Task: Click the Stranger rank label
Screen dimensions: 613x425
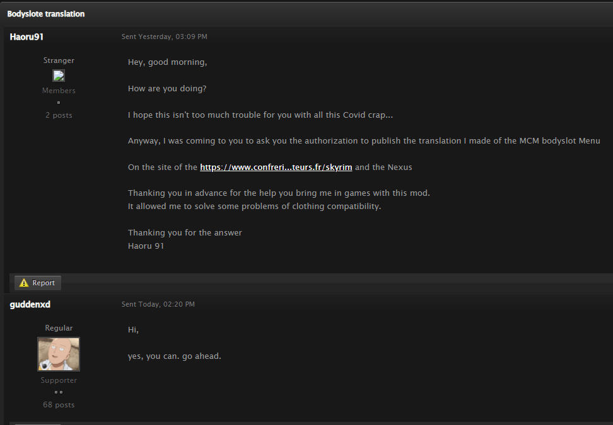Action: [x=59, y=60]
